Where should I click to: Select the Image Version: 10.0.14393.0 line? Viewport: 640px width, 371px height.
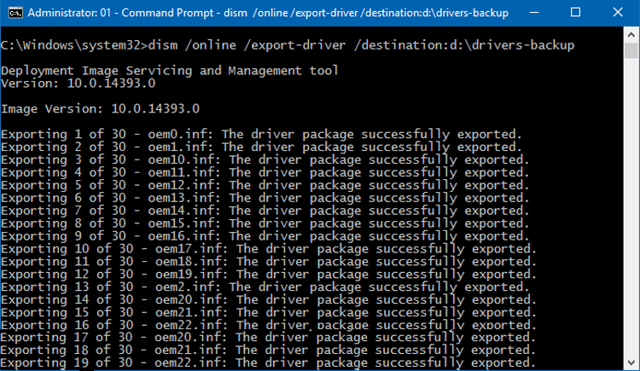(100, 109)
